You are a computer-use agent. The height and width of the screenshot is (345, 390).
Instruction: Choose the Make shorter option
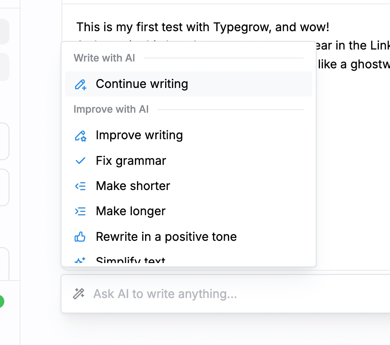(133, 186)
